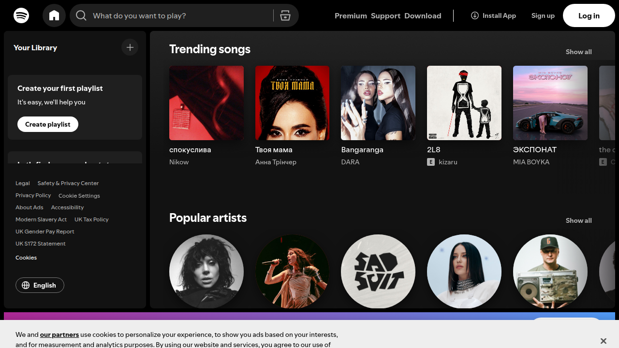Click the explicit badge next to kizaru
The image size is (619, 348).
431,162
